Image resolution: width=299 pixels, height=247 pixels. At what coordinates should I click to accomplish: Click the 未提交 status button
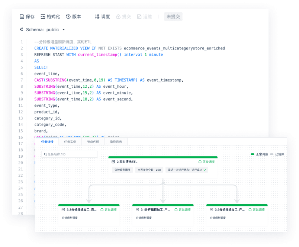[x=173, y=17]
